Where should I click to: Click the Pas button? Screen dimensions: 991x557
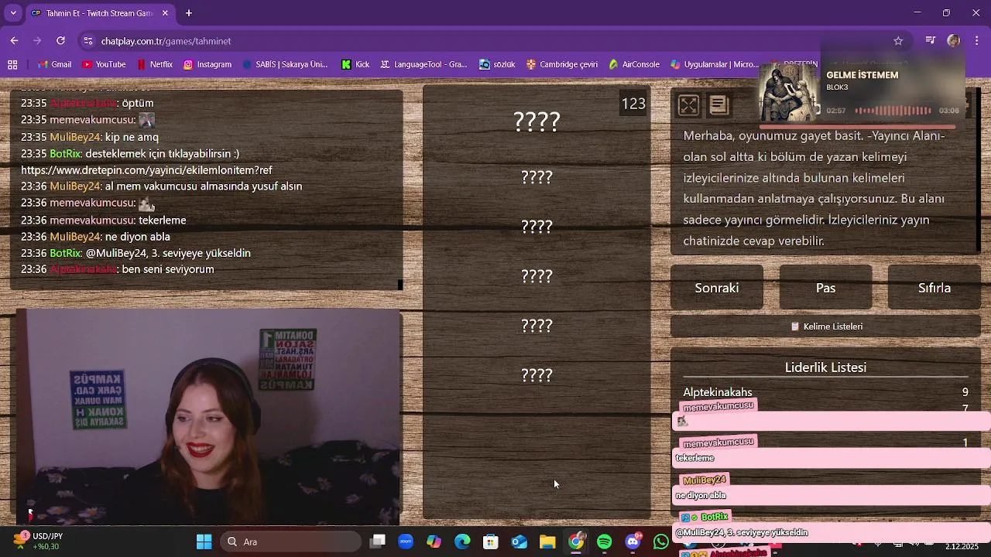pyautogui.click(x=825, y=288)
